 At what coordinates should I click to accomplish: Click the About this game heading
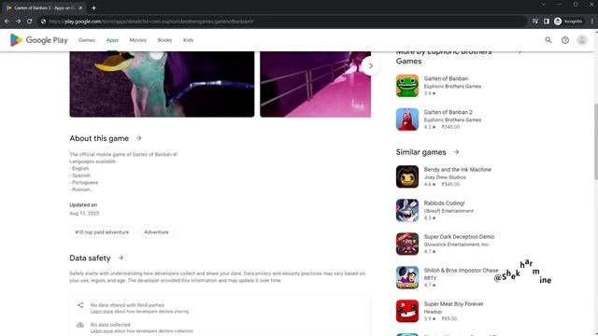click(x=99, y=138)
